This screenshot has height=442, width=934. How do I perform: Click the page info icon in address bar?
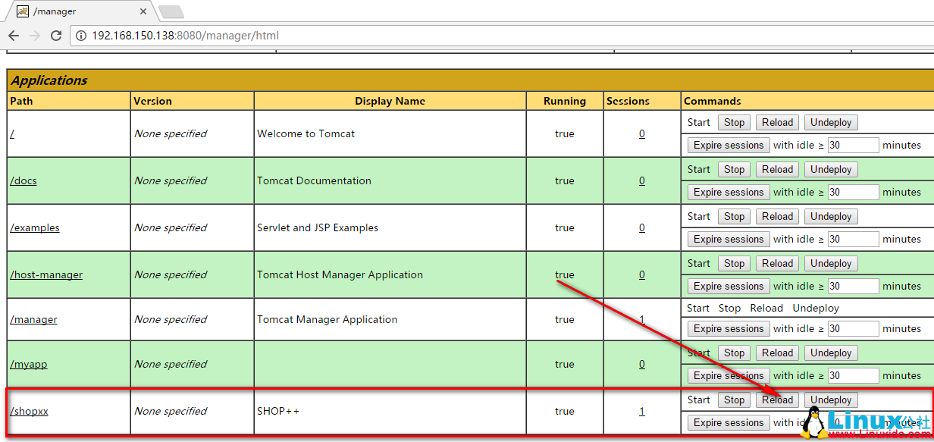click(x=81, y=36)
